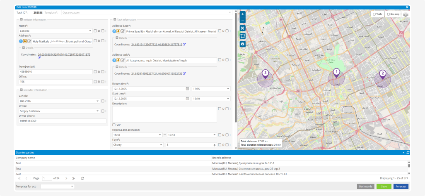This screenshot has width=425, height=196.
Task: Refresh the Counterparties panel from its header
Action: (408, 152)
